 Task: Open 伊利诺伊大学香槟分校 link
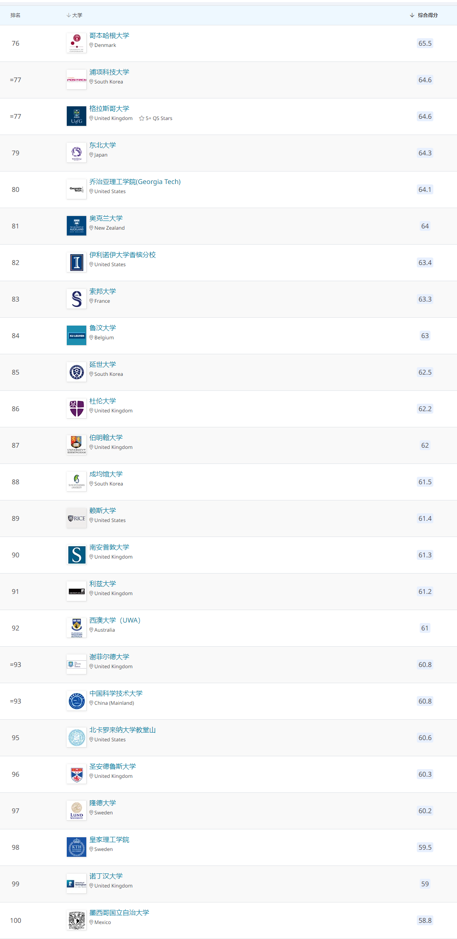click(x=123, y=255)
